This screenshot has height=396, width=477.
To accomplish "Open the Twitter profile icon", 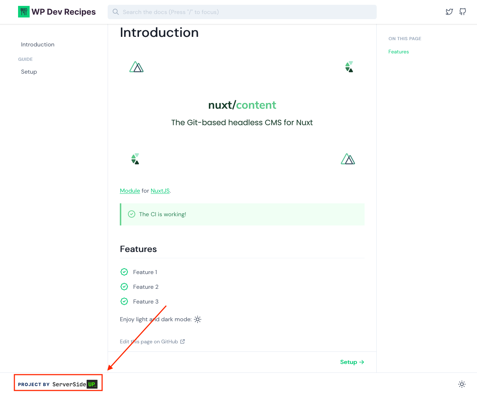I will point(449,12).
